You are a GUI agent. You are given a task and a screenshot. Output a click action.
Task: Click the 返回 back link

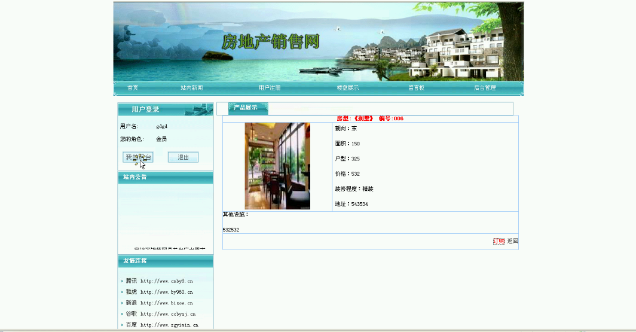click(x=513, y=241)
